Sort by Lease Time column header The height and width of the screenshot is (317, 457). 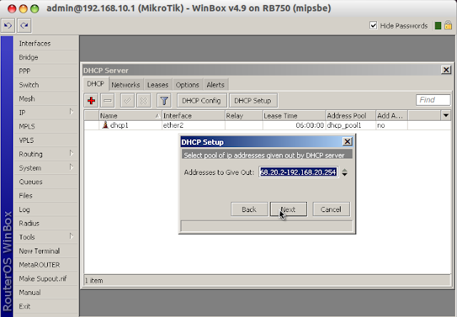click(x=294, y=116)
